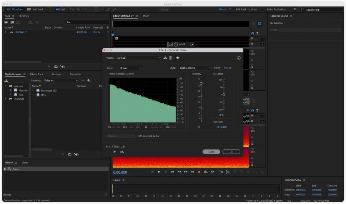The image size is (346, 204).
Task: Open Effects Rack tab
Action: [x=37, y=74]
